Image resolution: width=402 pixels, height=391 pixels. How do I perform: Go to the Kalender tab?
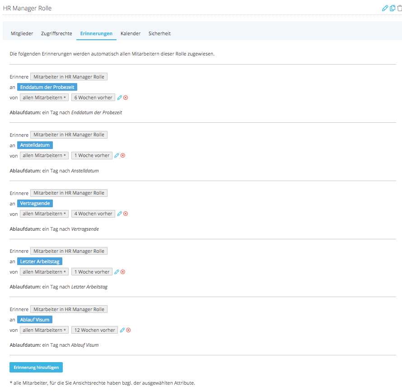pyautogui.click(x=131, y=33)
